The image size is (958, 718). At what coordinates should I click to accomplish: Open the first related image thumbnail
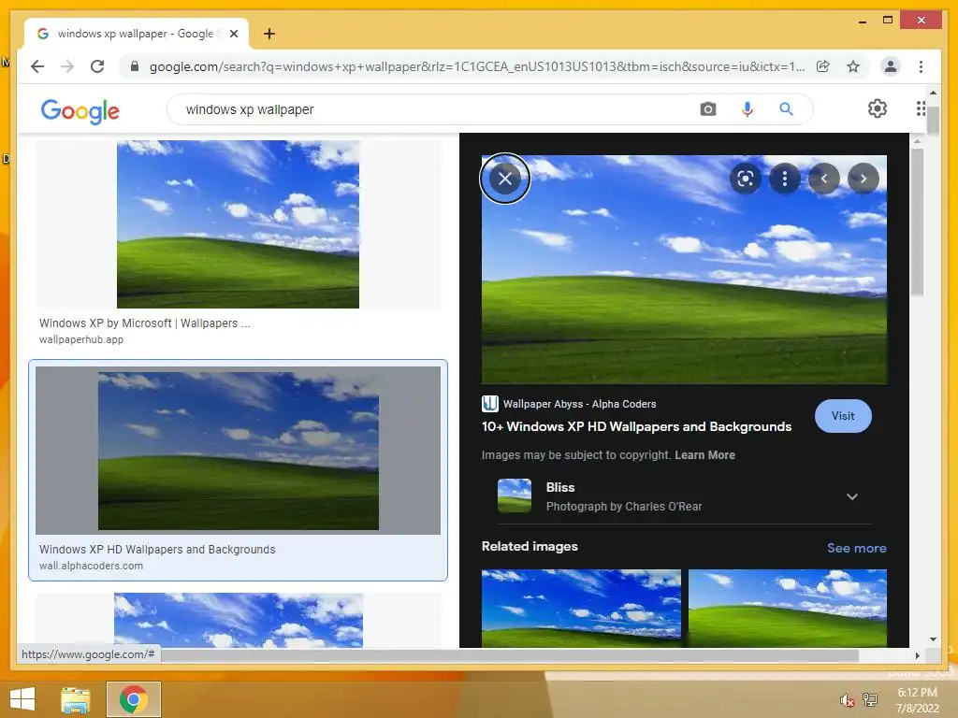(x=581, y=608)
